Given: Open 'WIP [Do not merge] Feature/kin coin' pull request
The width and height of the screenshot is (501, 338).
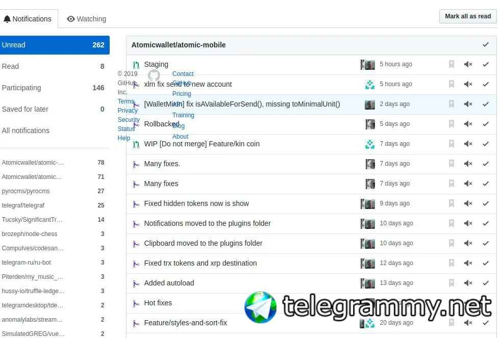Looking at the screenshot, I should (x=202, y=144).
